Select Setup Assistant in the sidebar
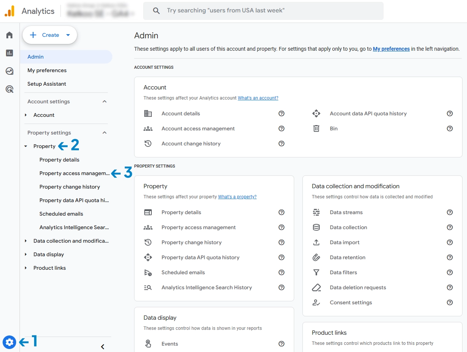This screenshot has width=467, height=352. tap(47, 84)
